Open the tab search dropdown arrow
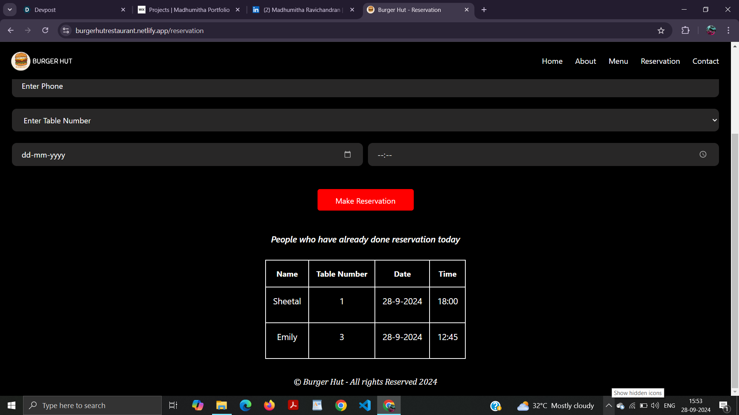The image size is (739, 415). click(x=10, y=10)
